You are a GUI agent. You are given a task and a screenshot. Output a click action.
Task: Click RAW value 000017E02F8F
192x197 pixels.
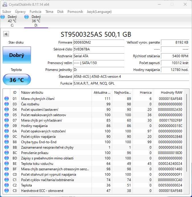[171, 120]
